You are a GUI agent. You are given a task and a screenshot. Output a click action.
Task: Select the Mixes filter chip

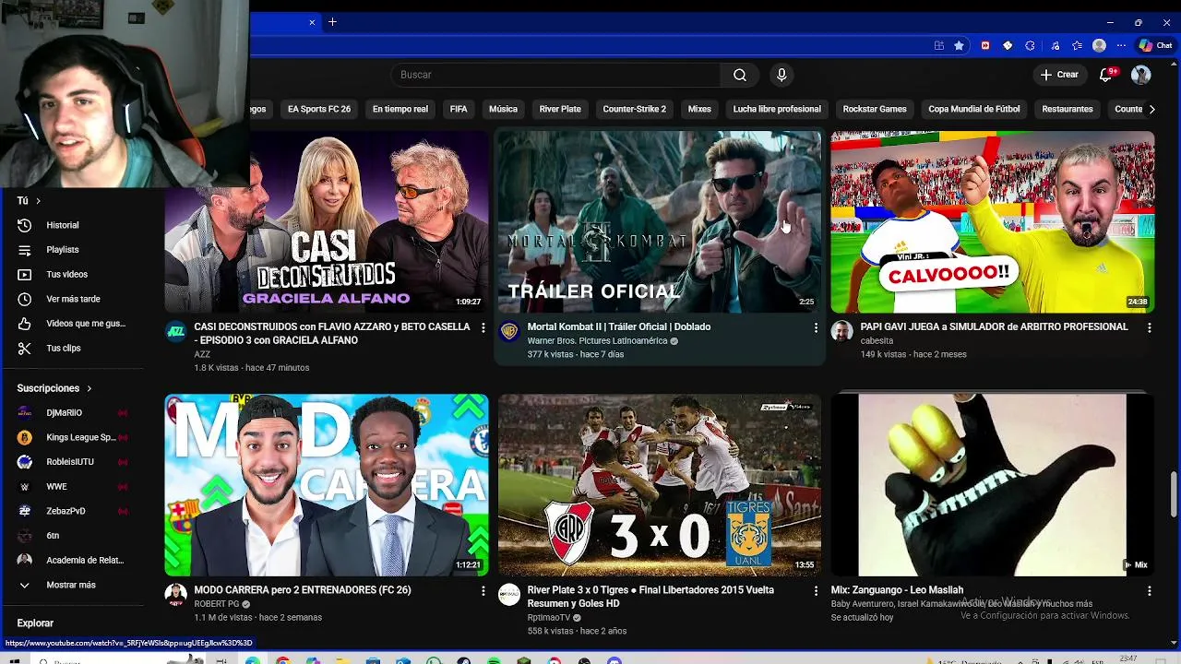(699, 109)
